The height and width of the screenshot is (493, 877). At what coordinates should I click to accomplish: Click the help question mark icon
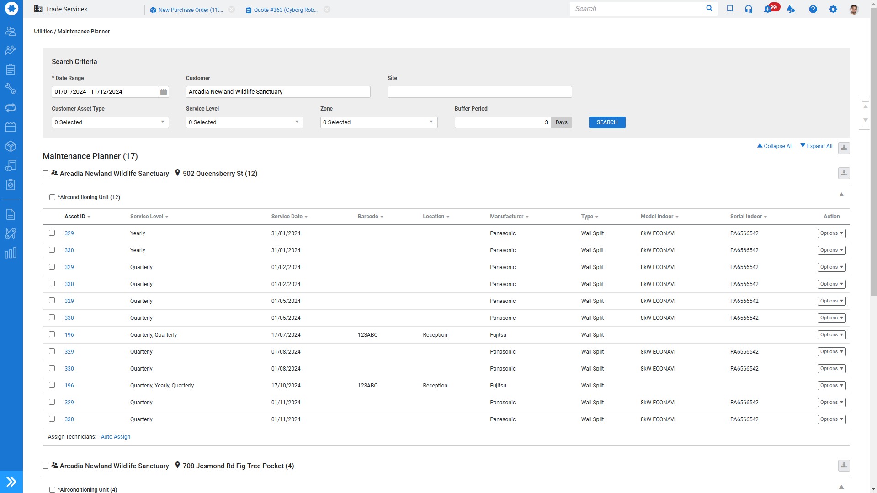pos(813,9)
